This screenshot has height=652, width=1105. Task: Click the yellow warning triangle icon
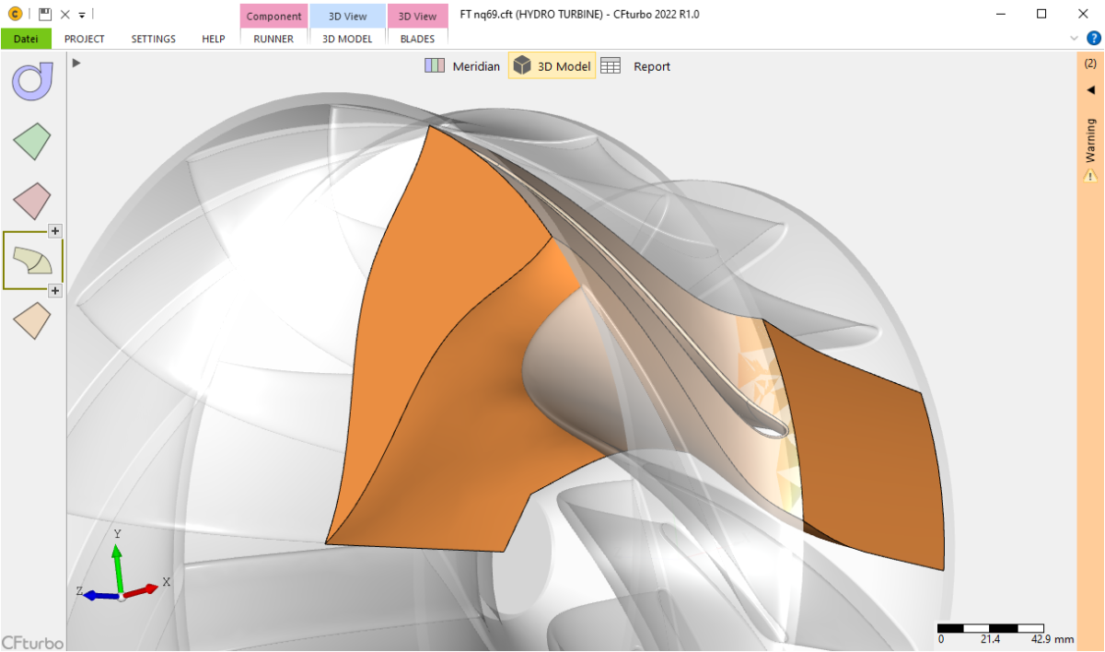1090,175
